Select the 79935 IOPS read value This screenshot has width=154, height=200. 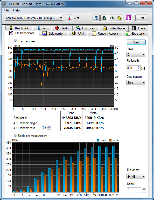point(72,128)
